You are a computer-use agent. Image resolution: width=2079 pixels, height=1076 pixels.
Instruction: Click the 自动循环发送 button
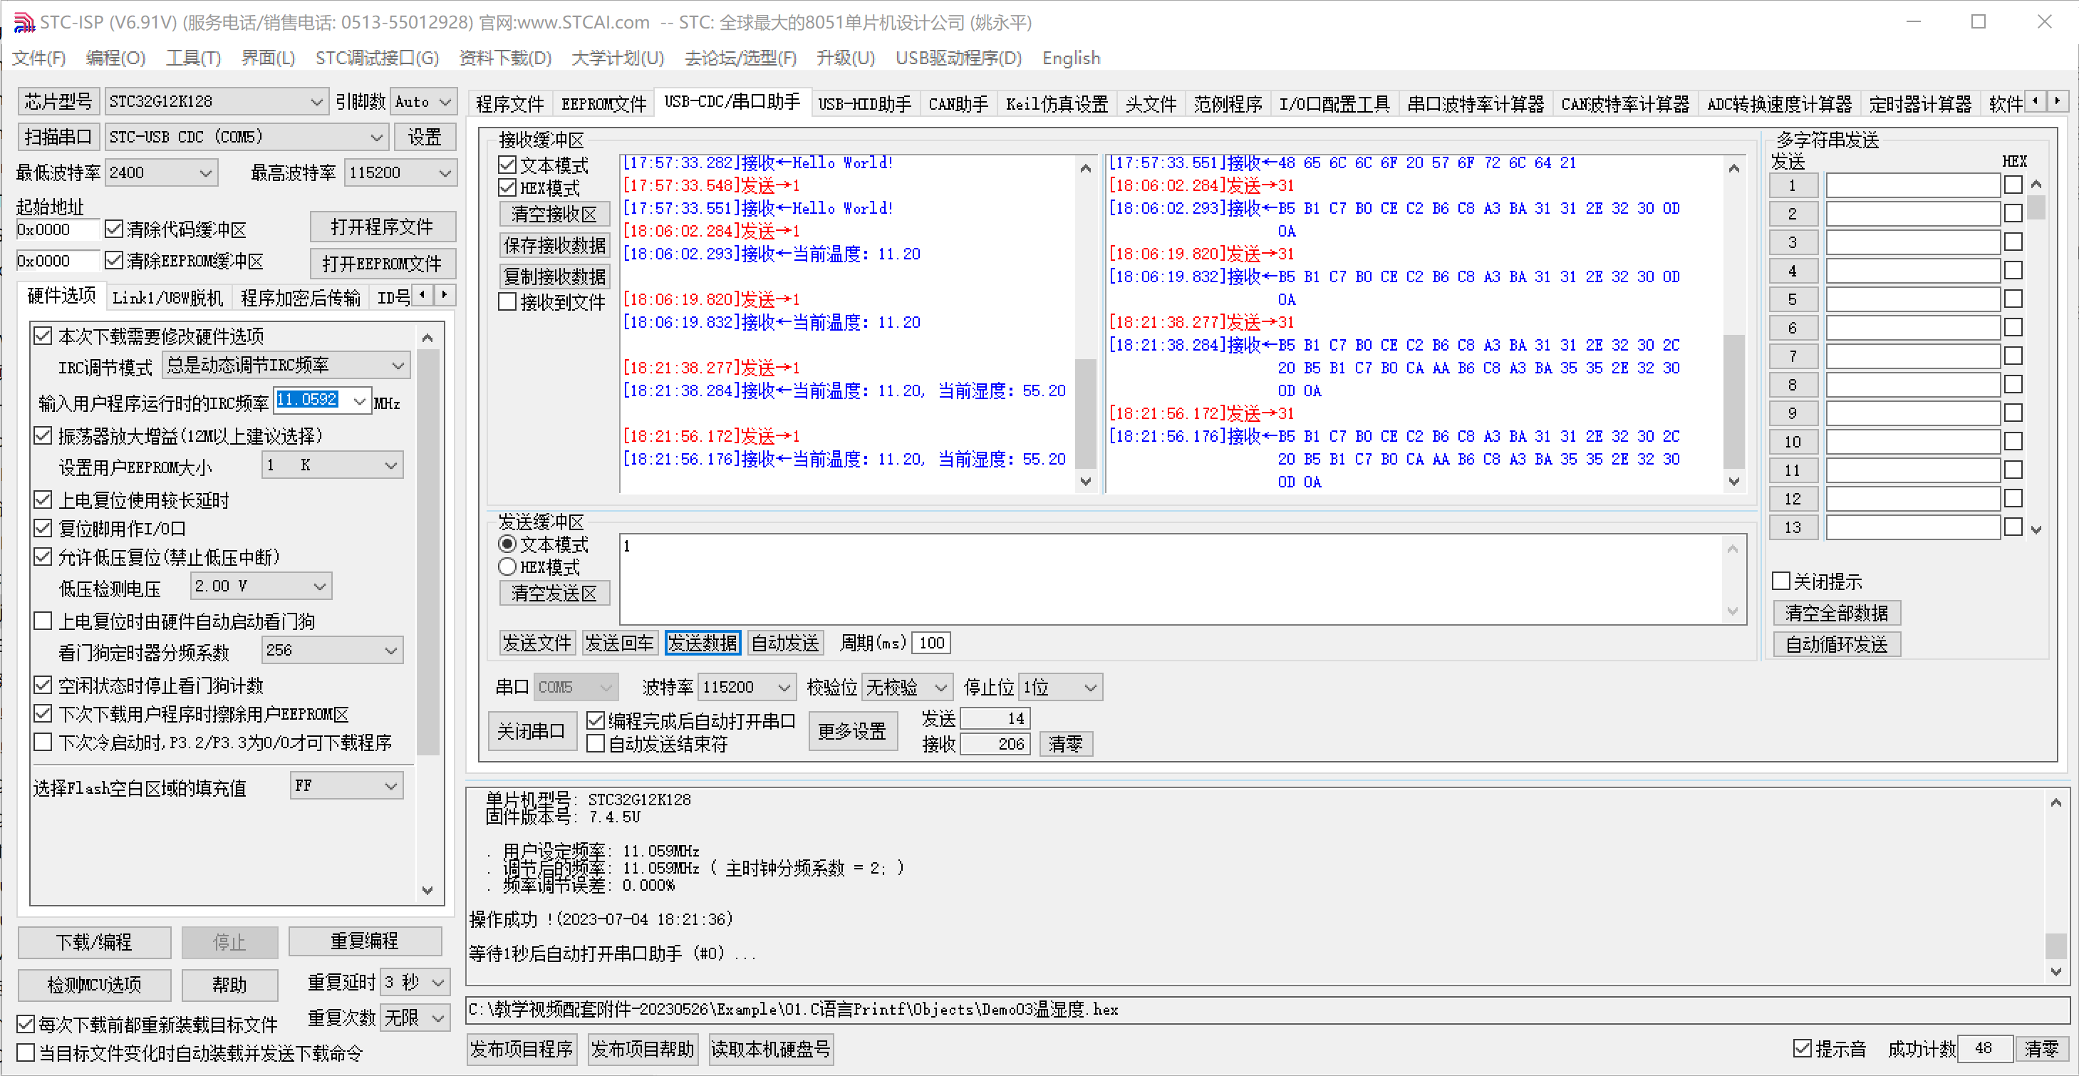(1837, 645)
